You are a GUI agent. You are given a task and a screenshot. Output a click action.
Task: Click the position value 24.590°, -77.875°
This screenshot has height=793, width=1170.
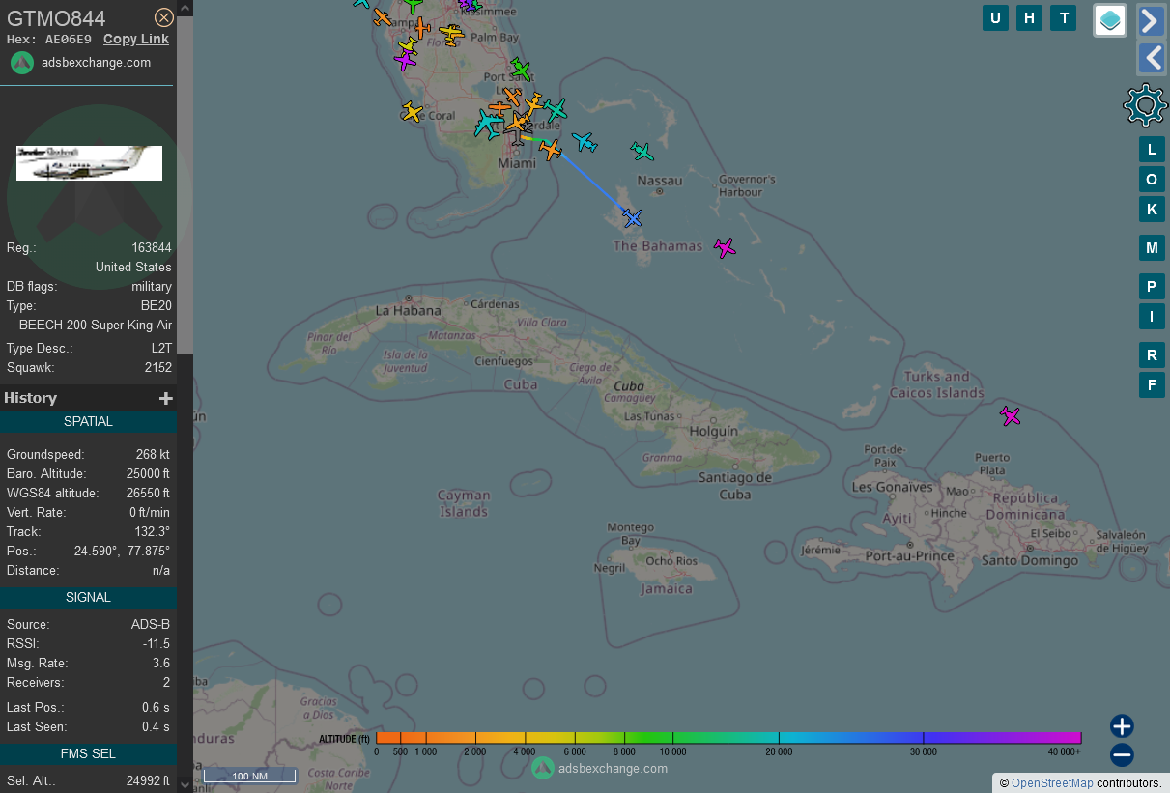122,552
